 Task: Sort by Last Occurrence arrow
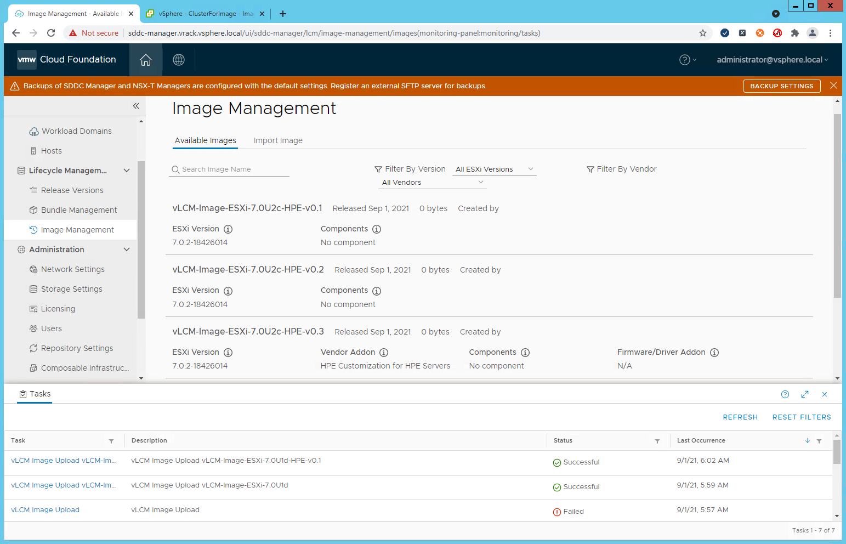tap(808, 440)
